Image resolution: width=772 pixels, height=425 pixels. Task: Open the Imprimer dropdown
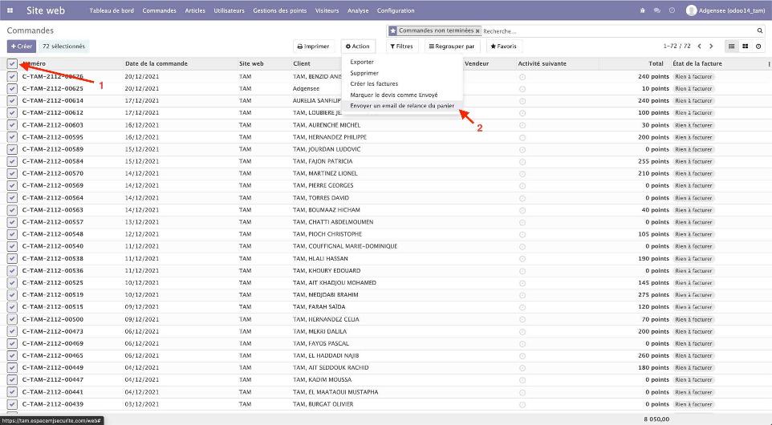point(314,47)
